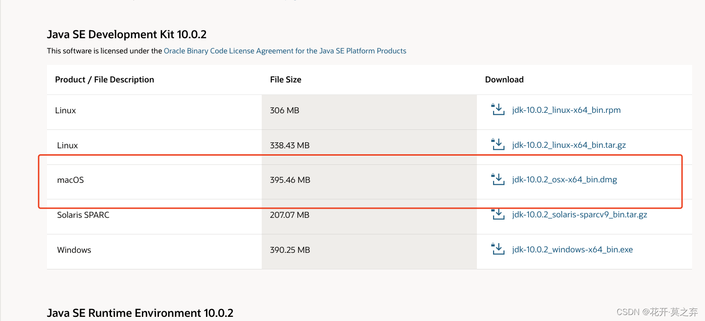The height and width of the screenshot is (321, 705).
Task: Download jdk-10.0.2_solaris-sparcv9_bin.tar.gz link
Action: (x=580, y=215)
